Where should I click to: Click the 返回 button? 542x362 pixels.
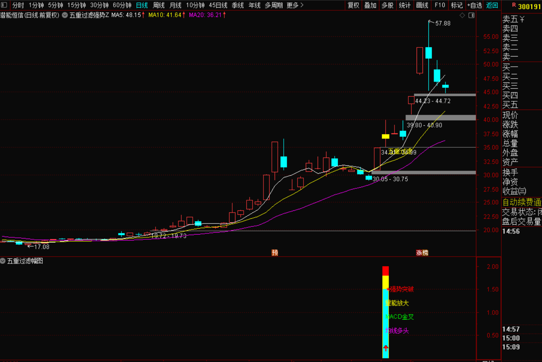pos(492,5)
